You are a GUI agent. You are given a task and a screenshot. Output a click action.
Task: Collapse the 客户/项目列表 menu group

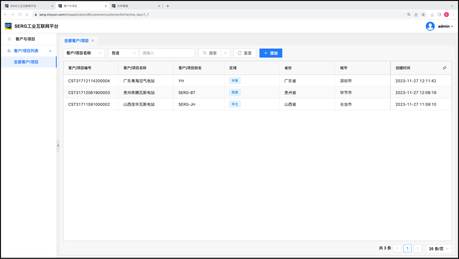pyautogui.click(x=50, y=51)
